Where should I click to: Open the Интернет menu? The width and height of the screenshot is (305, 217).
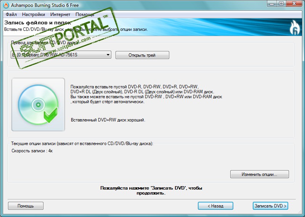(x=60, y=14)
